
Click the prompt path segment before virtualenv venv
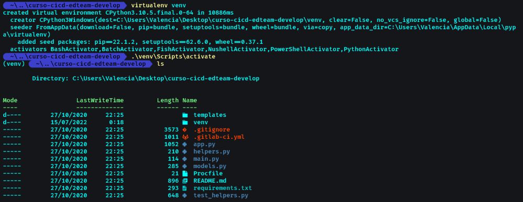click(65, 6)
